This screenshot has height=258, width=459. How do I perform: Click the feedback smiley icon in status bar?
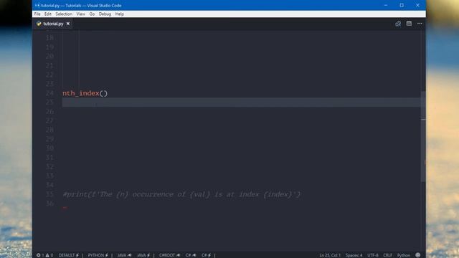pyautogui.click(x=418, y=255)
